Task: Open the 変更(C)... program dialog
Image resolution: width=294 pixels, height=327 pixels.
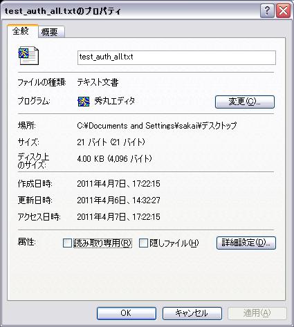Action: (x=245, y=102)
